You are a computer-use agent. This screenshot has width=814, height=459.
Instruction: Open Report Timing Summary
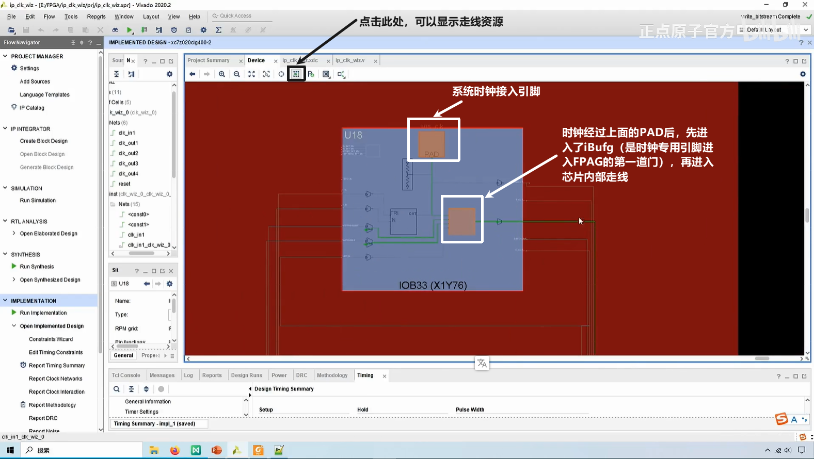(57, 366)
